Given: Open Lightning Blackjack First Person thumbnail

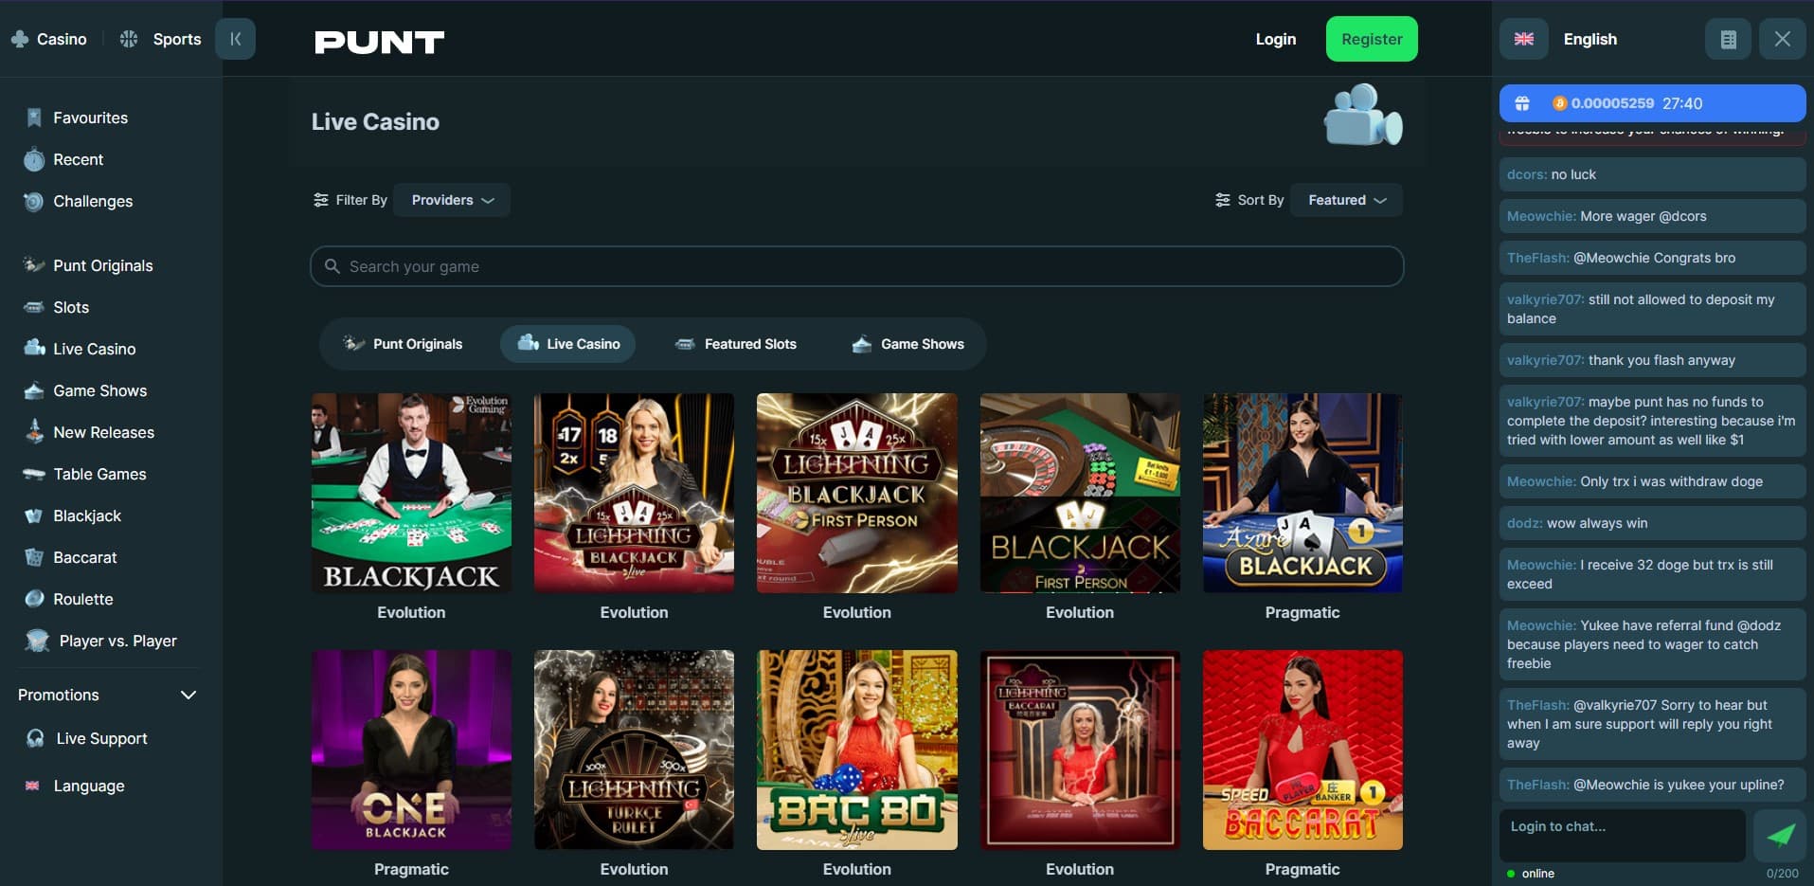Looking at the screenshot, I should click(856, 493).
